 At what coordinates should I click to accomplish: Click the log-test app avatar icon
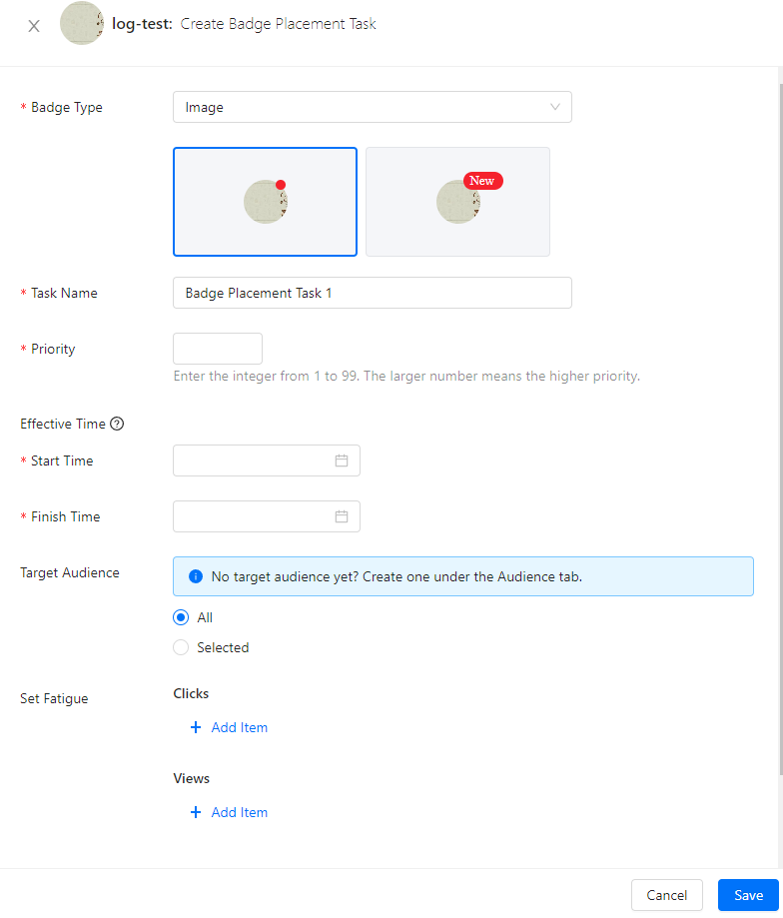point(82,23)
